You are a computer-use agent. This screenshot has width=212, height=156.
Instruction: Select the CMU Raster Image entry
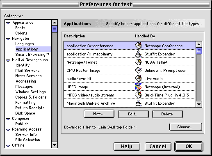[x=130, y=70]
